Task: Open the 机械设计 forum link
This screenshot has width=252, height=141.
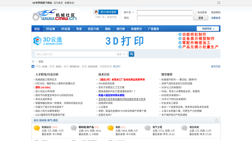Action: (46, 127)
